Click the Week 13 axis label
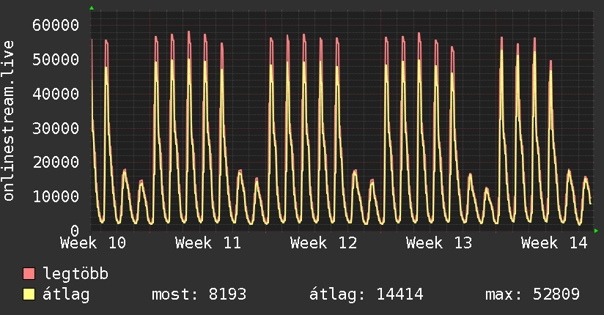604x315 pixels. click(439, 243)
